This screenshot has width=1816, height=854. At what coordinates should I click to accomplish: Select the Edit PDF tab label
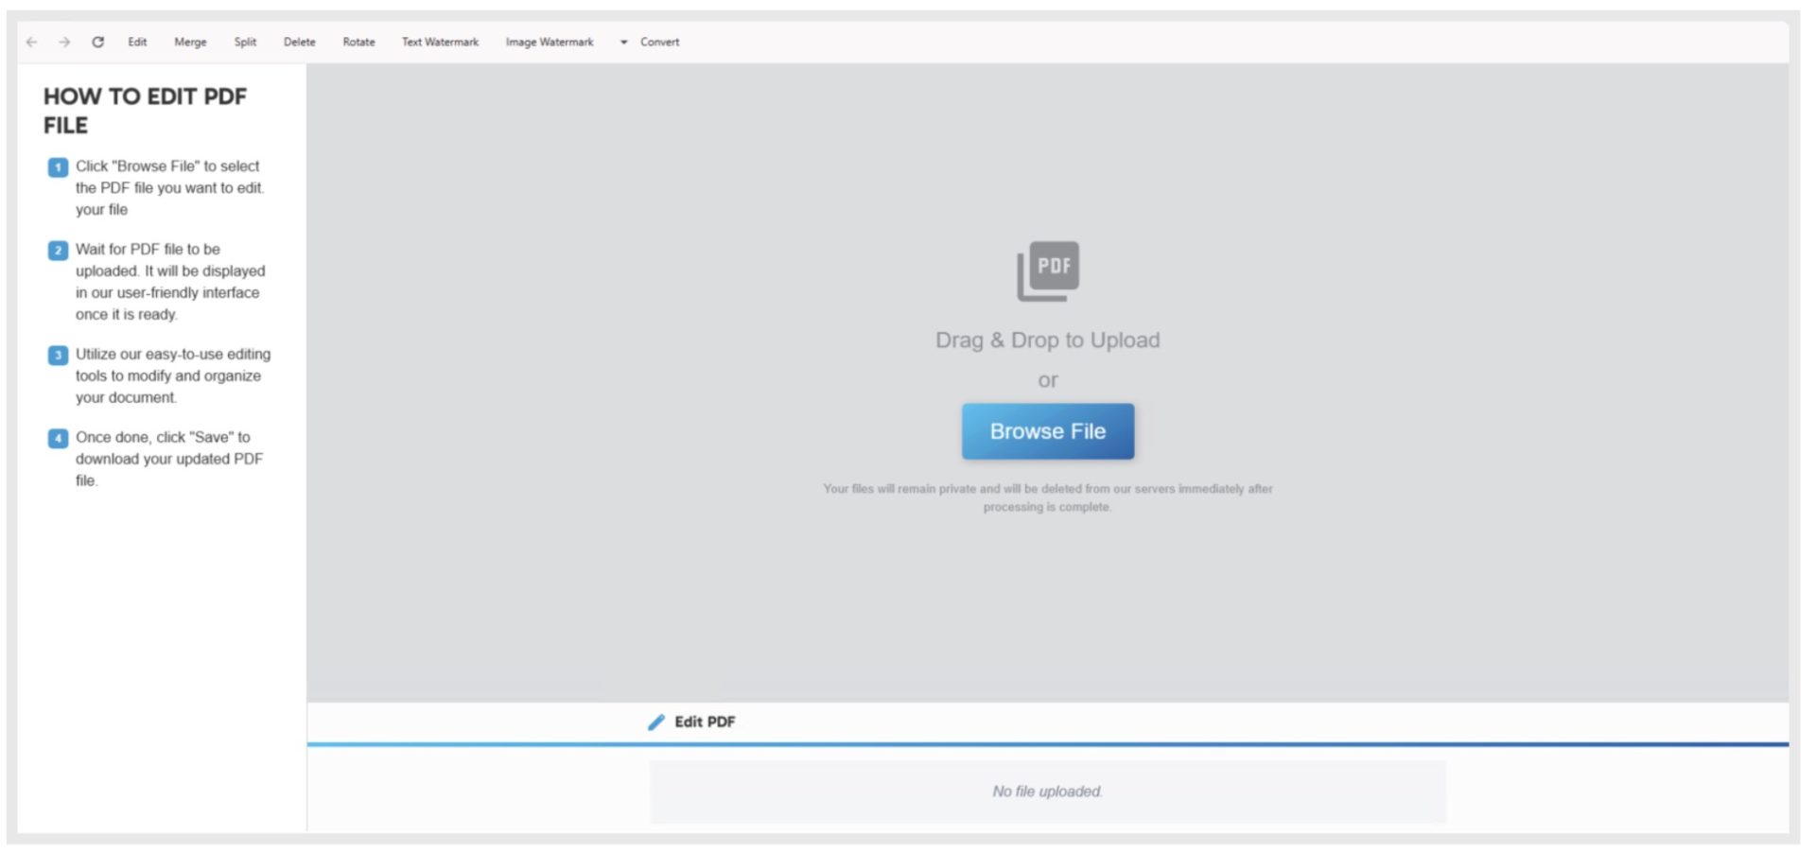(704, 723)
